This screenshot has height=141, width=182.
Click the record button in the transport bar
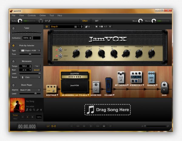coord(104,126)
